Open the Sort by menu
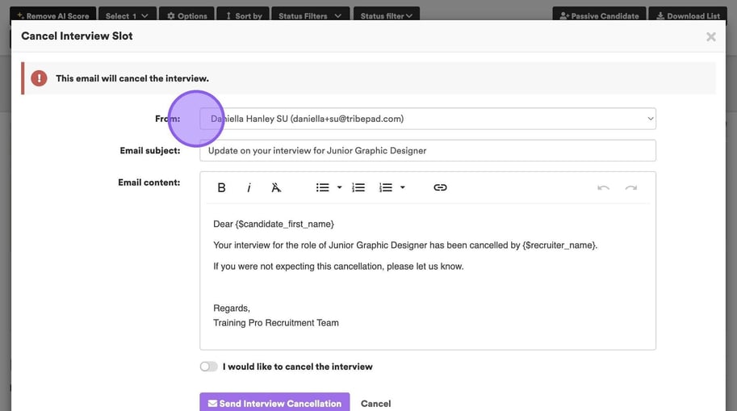The width and height of the screenshot is (737, 411). [x=243, y=15]
